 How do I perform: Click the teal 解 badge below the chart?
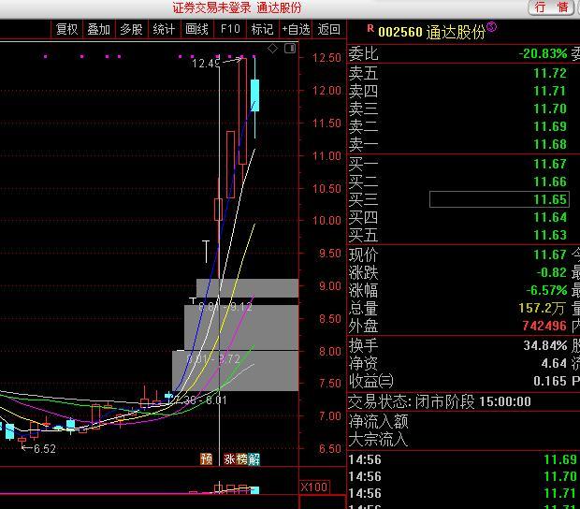(254, 458)
